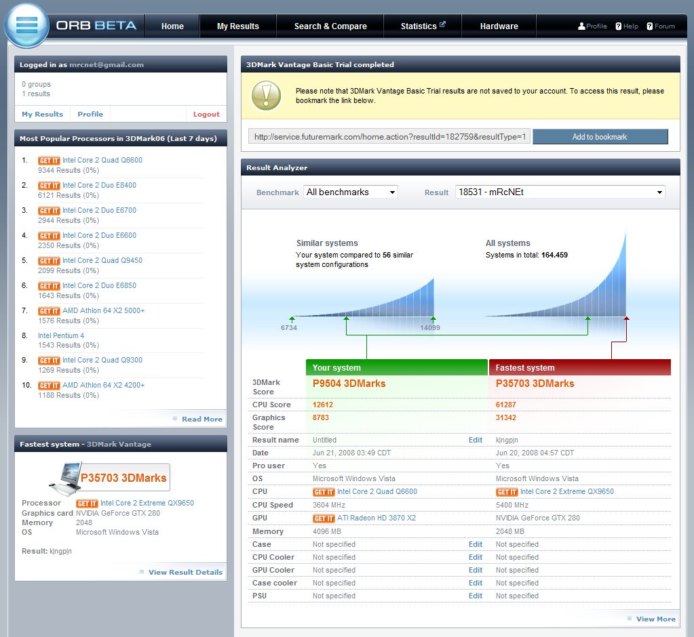
Task: Click Intel Core 2 Duo E8400 link
Action: point(99,185)
